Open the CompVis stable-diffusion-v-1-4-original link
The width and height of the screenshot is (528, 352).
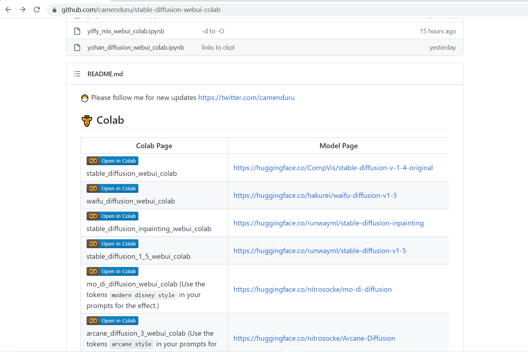[x=333, y=168]
